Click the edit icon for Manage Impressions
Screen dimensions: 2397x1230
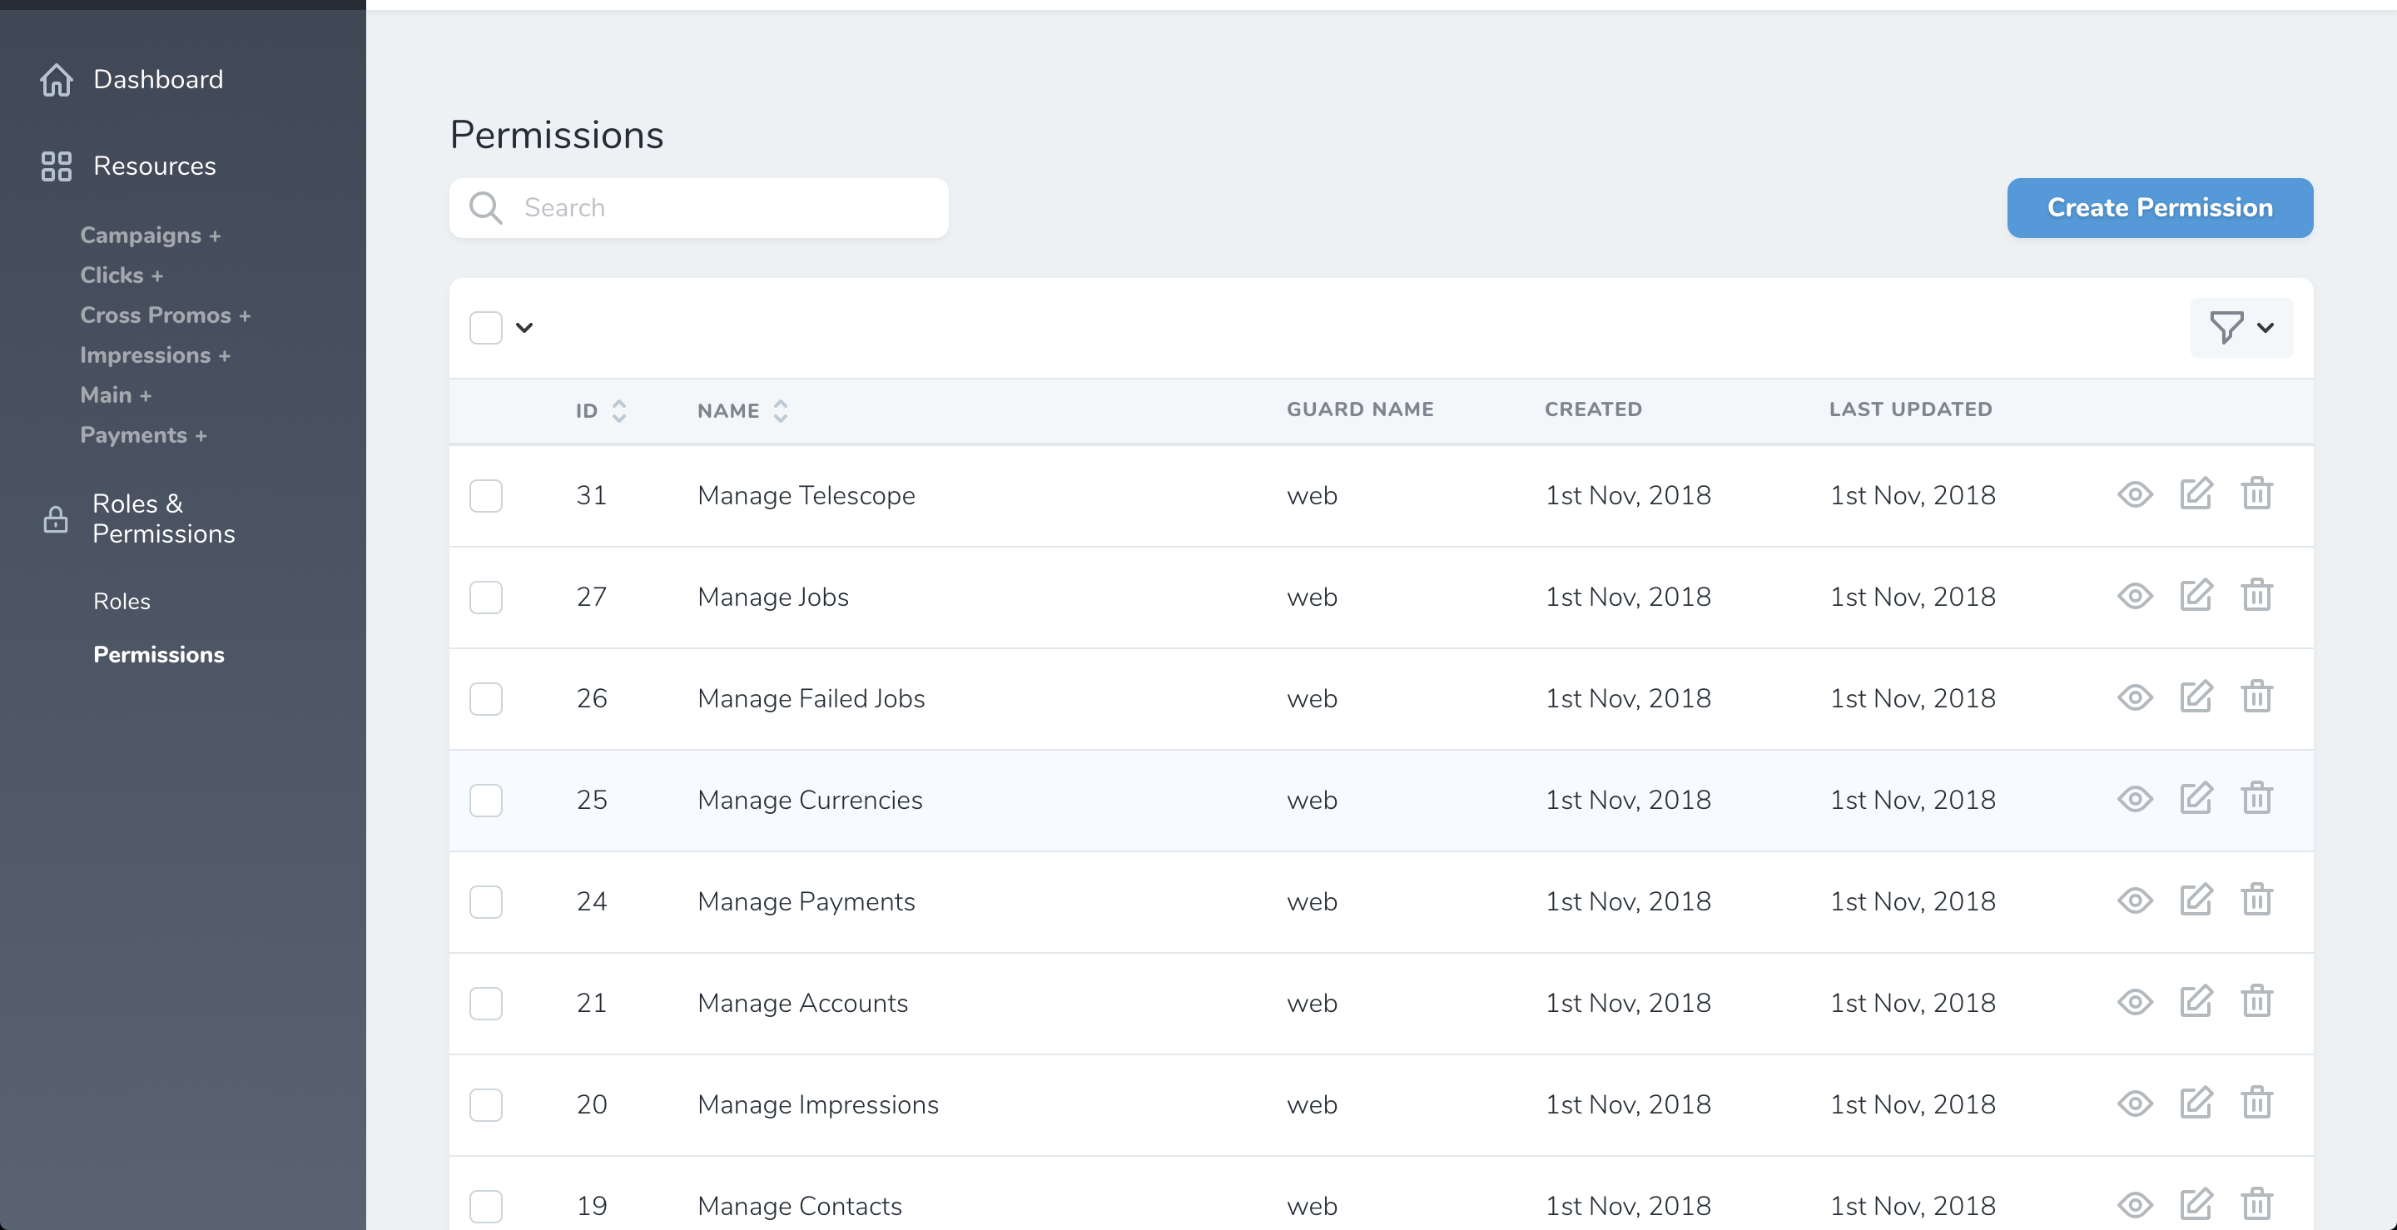2195,1104
